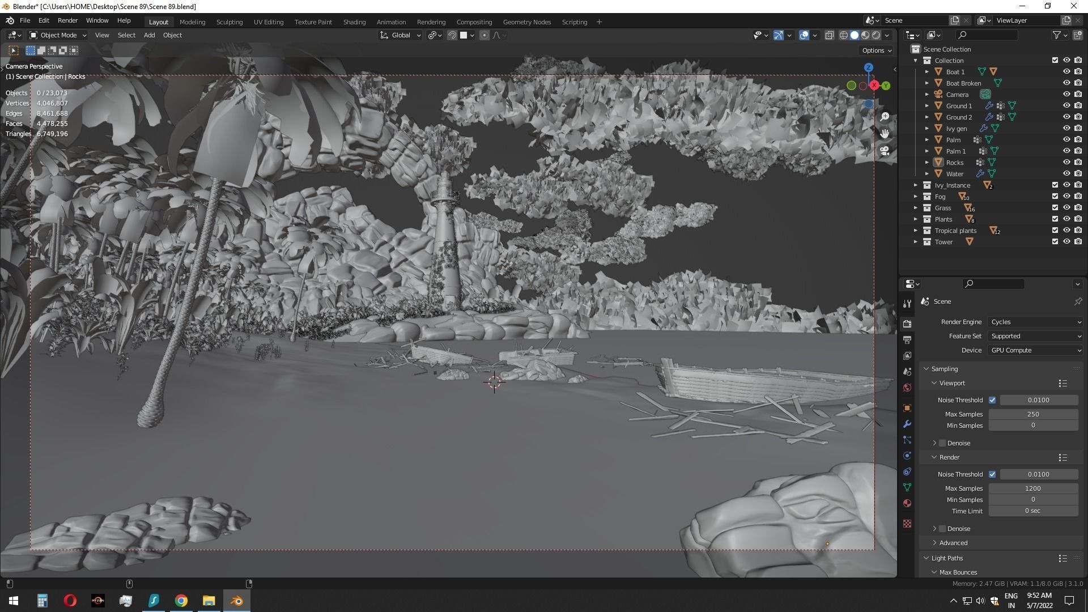This screenshot has height=612, width=1088.
Task: Open the View Layer properties tab icon
Action: click(x=907, y=356)
